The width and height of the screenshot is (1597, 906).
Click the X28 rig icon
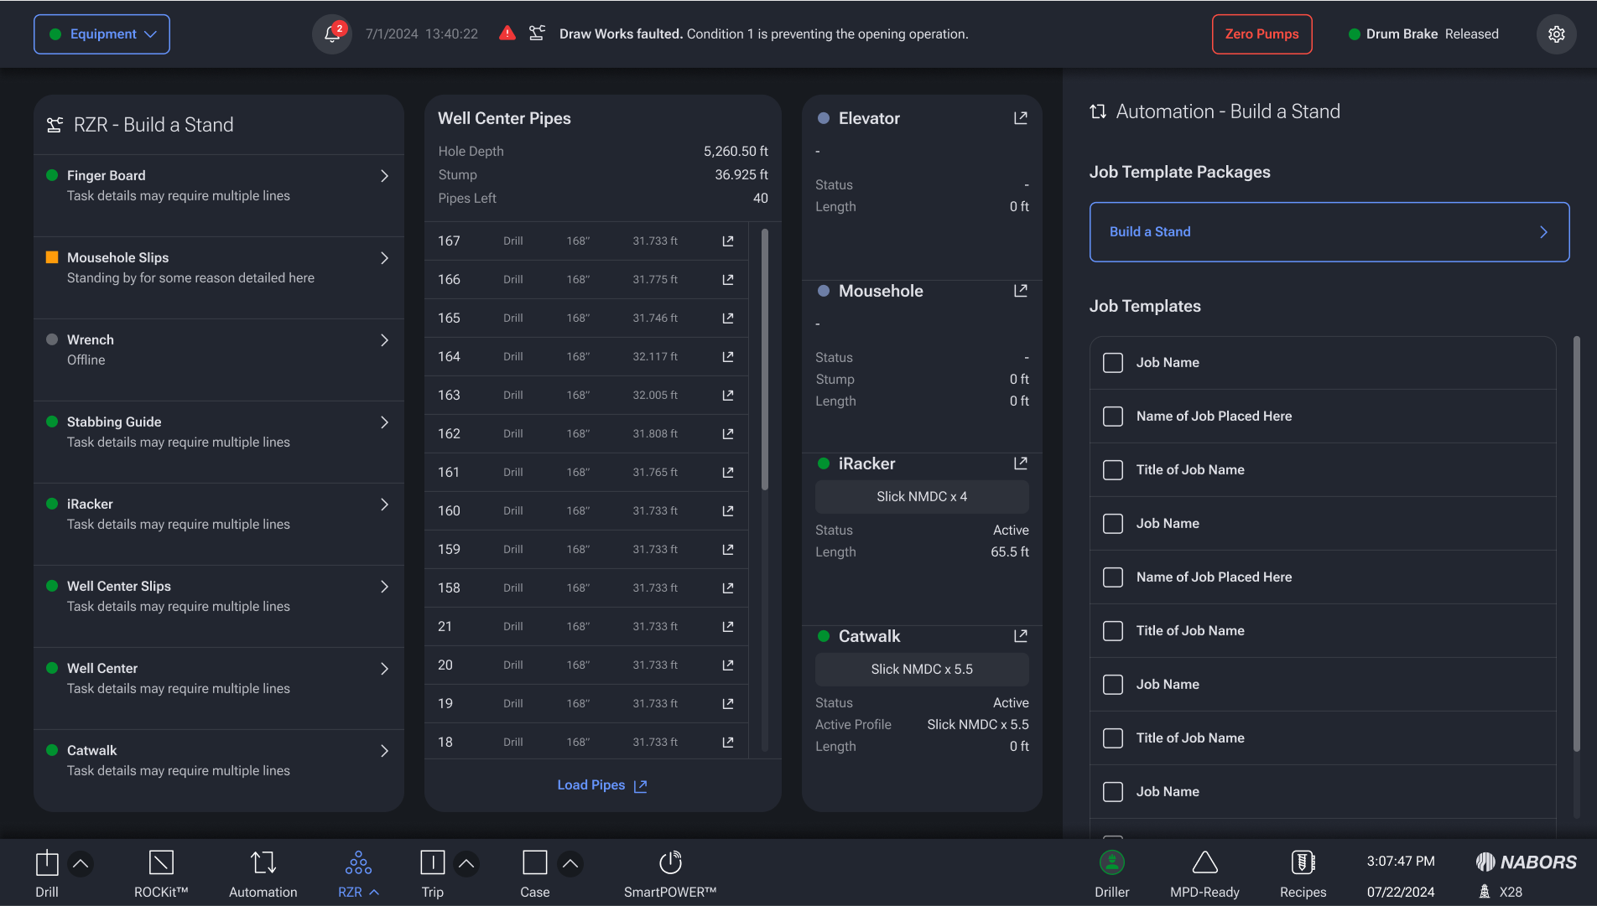pyautogui.click(x=1485, y=892)
